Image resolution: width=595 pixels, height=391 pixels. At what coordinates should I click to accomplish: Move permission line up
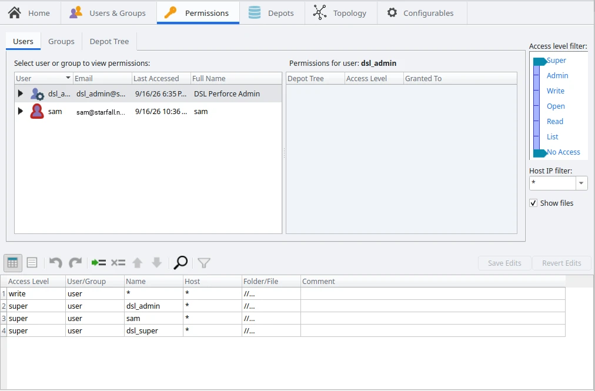pos(138,263)
